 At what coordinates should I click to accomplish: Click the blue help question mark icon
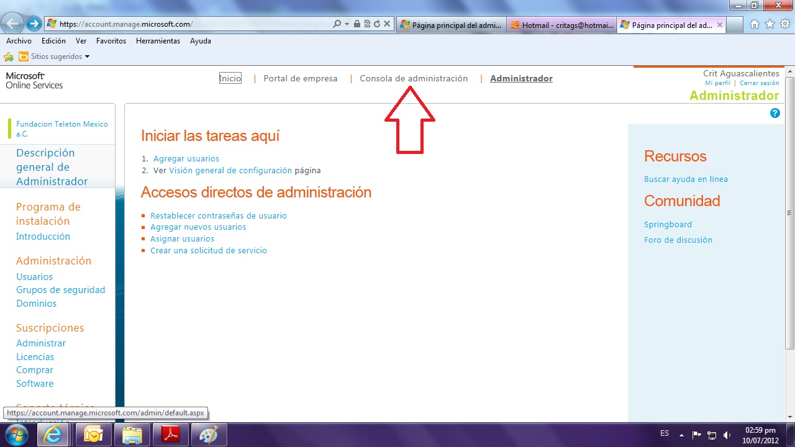(x=775, y=113)
